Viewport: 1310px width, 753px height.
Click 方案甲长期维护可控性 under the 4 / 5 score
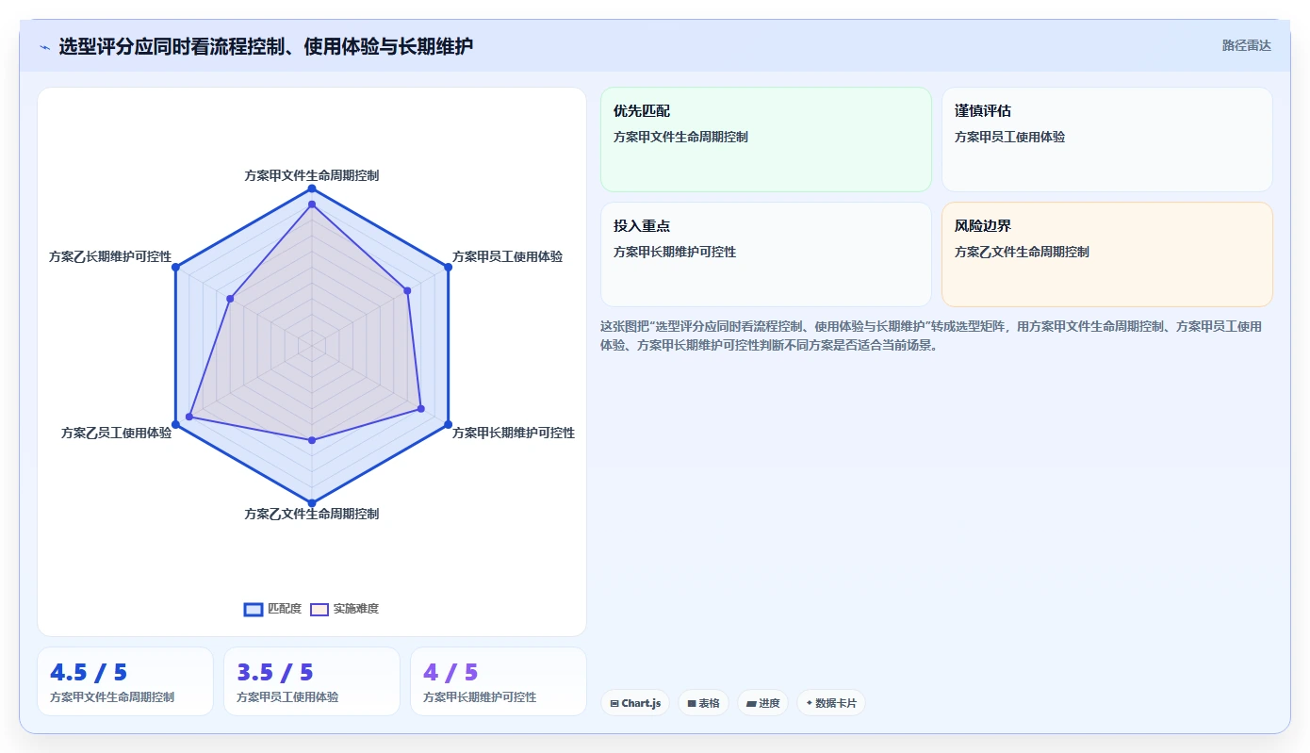pos(480,697)
